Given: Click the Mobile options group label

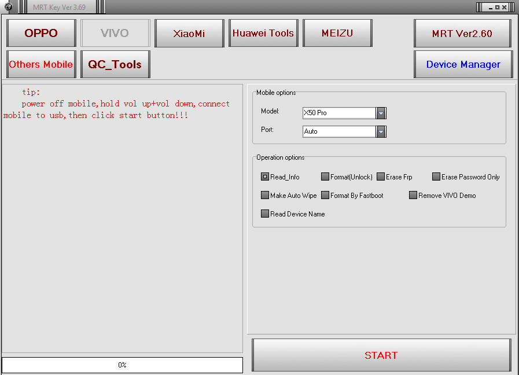Looking at the screenshot, I should point(276,93).
